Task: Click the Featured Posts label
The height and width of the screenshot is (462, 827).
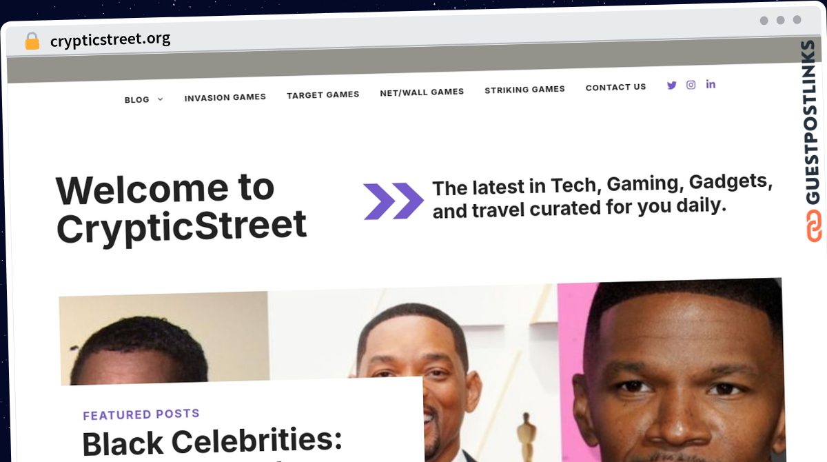Action: [141, 414]
